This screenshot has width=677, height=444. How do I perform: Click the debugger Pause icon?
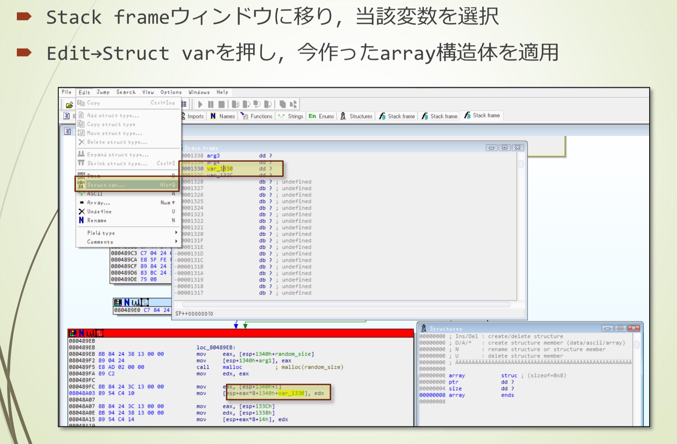point(211,104)
